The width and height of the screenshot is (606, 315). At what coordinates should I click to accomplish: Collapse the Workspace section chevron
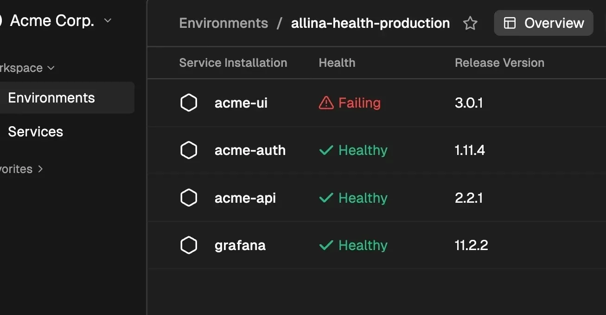(x=51, y=68)
